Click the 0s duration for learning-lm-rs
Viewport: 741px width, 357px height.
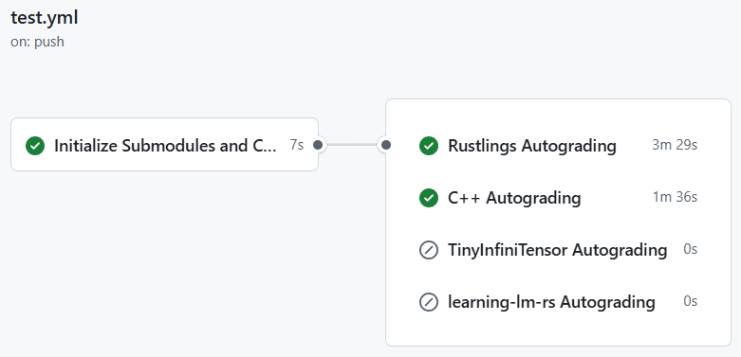(x=691, y=301)
